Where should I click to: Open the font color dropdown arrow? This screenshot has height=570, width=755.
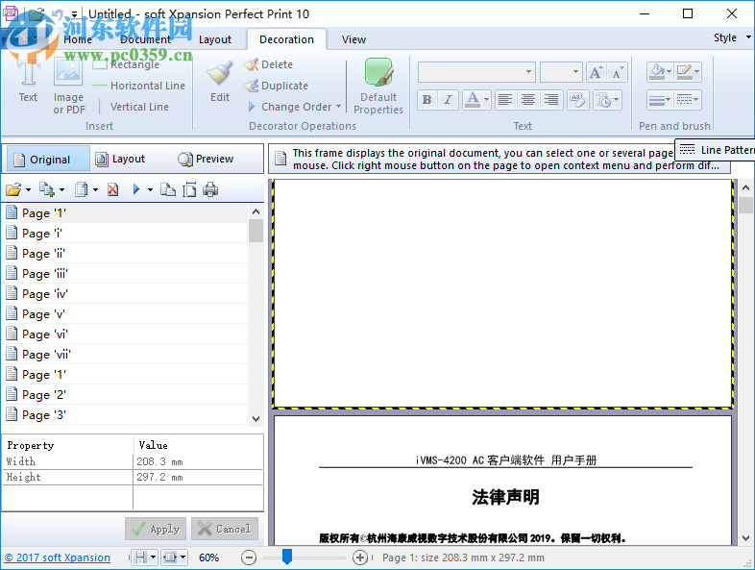[x=486, y=100]
